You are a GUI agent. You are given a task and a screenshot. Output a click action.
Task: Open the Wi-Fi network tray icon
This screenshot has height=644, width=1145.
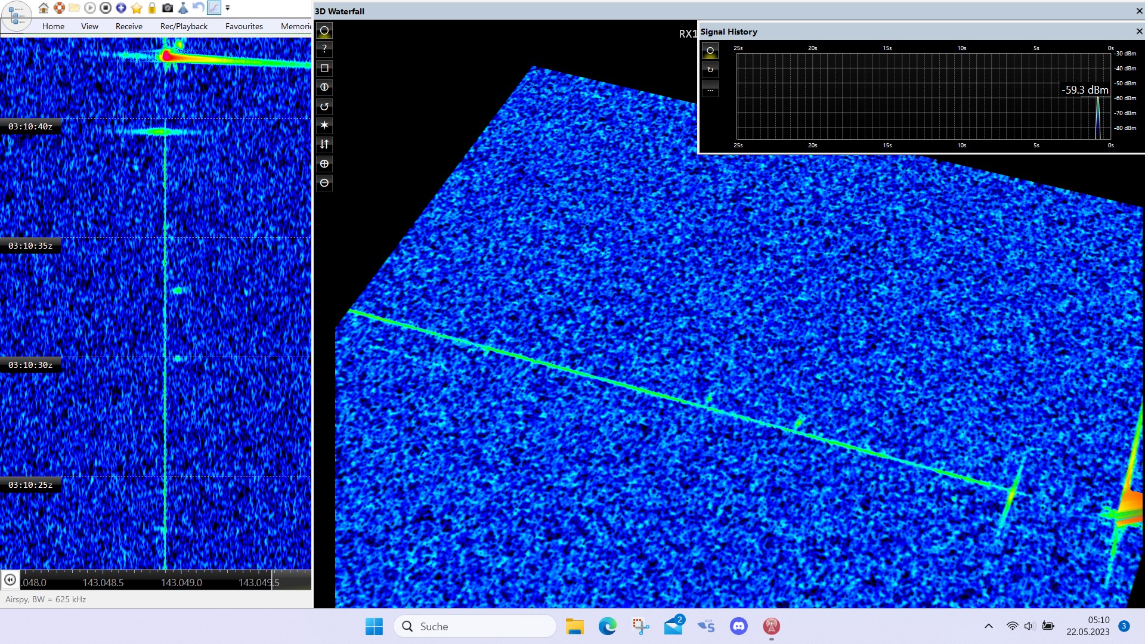(1012, 626)
